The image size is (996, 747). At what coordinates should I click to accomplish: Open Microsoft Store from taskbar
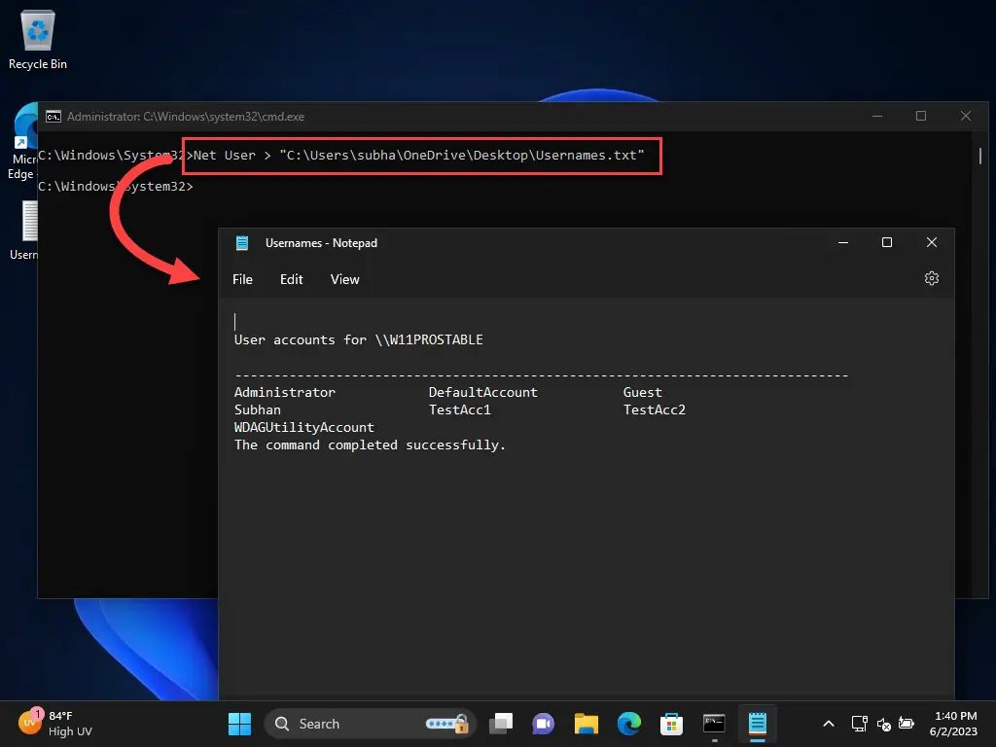671,724
